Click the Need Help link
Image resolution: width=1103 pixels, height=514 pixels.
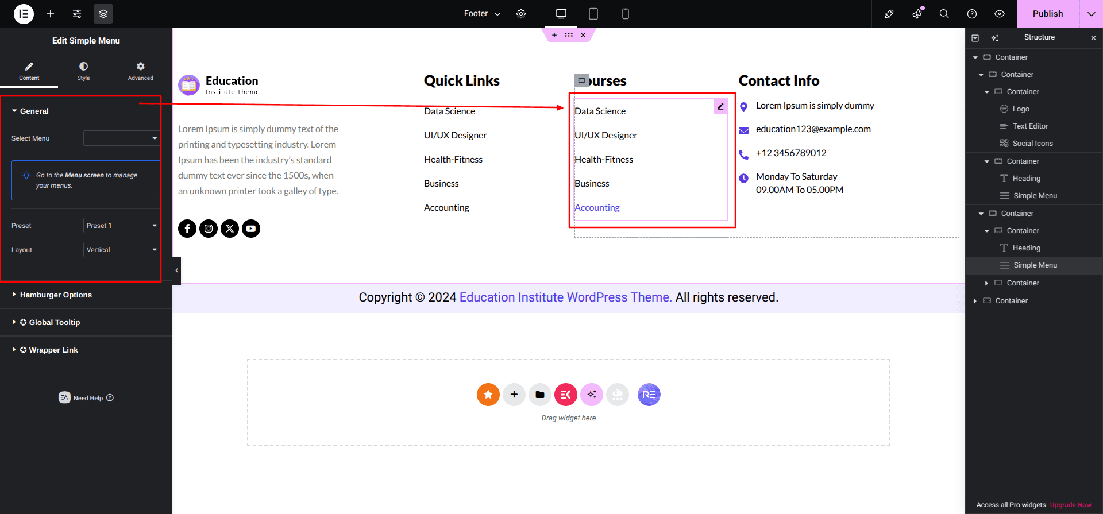coord(86,397)
